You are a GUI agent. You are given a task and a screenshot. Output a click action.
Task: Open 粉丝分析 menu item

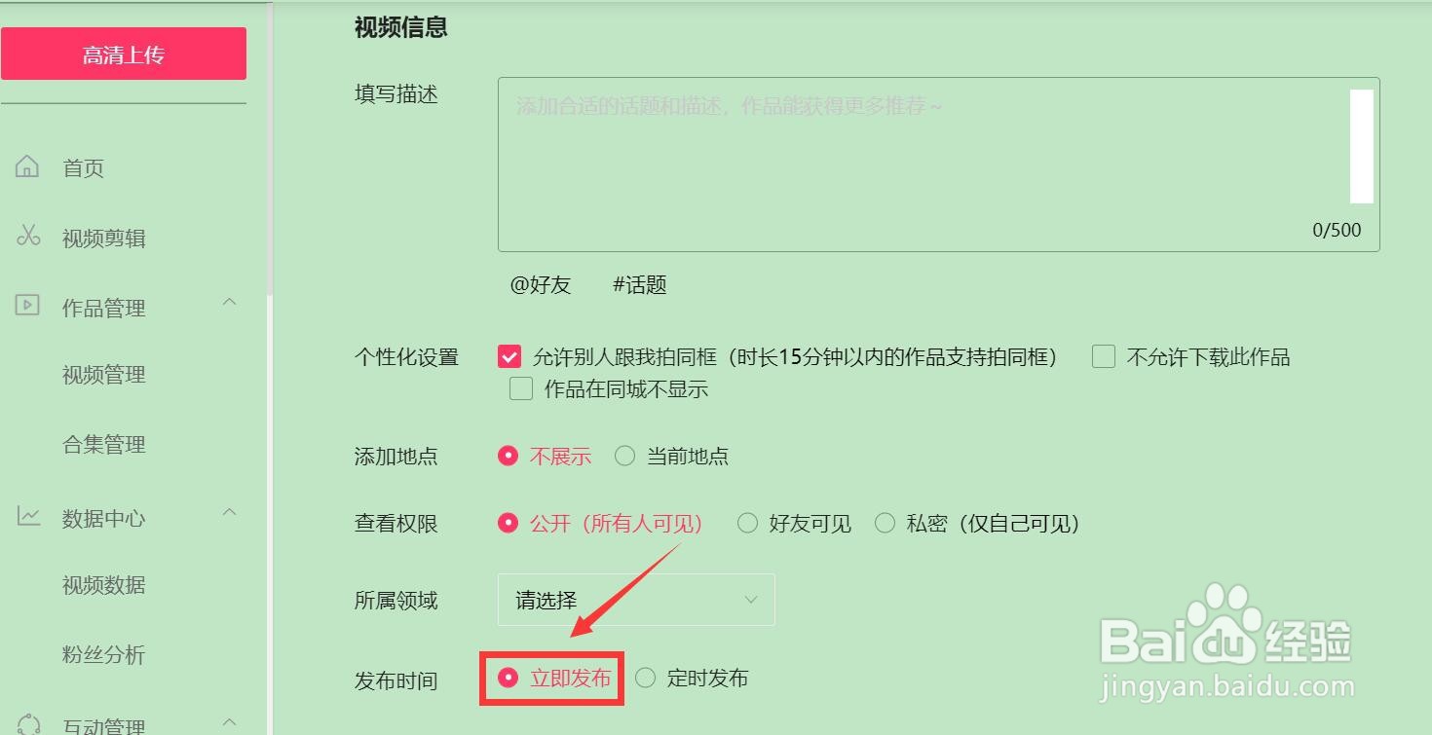point(104,655)
